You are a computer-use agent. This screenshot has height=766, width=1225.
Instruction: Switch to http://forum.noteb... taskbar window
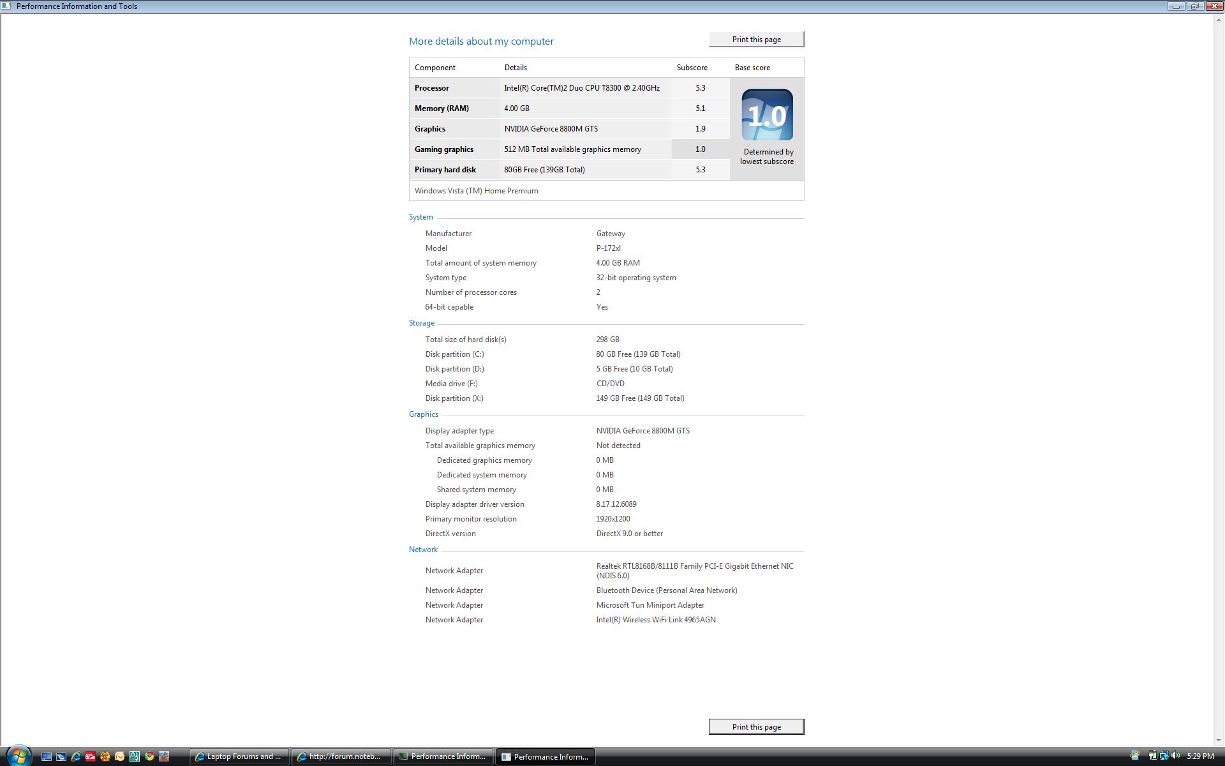(x=341, y=756)
